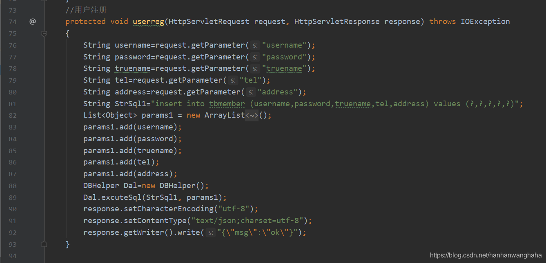This screenshot has height=263, width=546.
Task: Click the List<Object> type declaration
Action: click(110, 115)
